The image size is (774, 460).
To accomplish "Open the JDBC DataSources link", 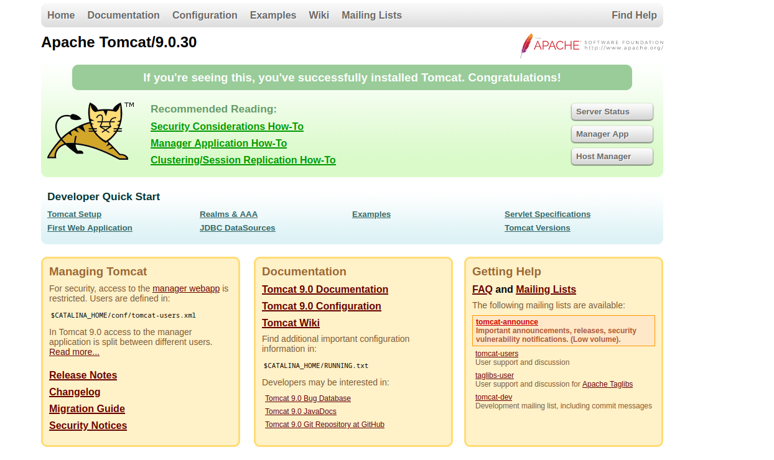I will click(237, 228).
